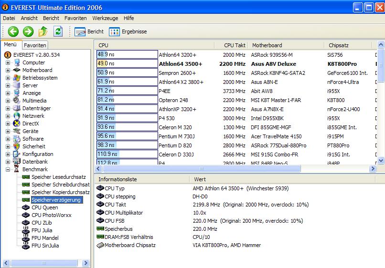Expand the Netzwerk tree node

coord(8,116)
